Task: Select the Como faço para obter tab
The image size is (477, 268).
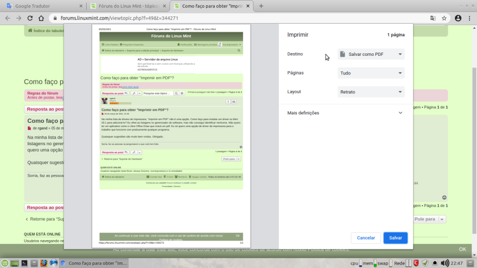Action: tap(212, 6)
